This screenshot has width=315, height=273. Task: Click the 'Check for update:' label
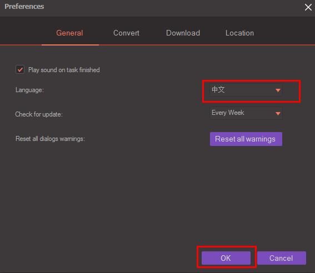click(39, 114)
